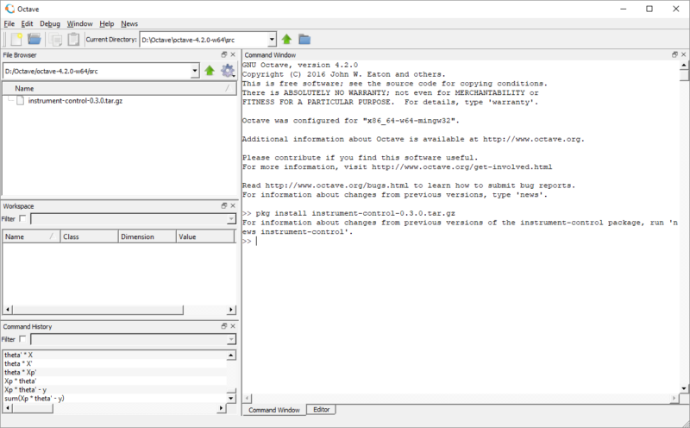Switch to the Editor tab

click(x=321, y=410)
